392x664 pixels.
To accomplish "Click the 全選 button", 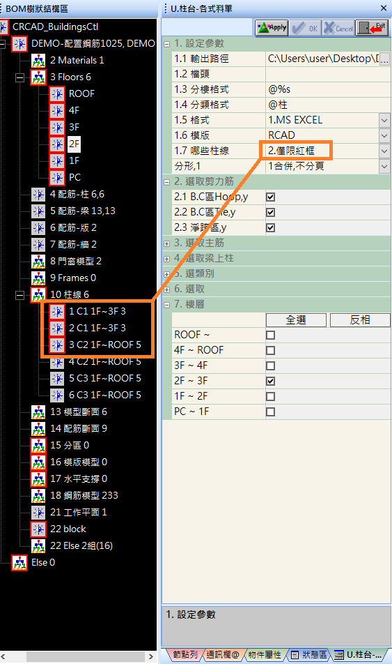I will click(x=296, y=320).
